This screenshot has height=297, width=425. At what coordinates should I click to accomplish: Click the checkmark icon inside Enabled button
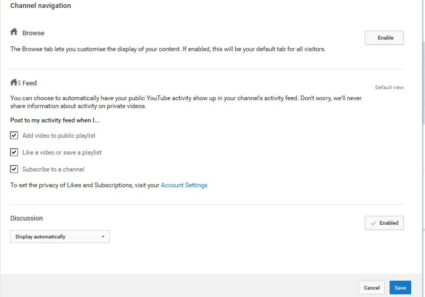point(374,223)
